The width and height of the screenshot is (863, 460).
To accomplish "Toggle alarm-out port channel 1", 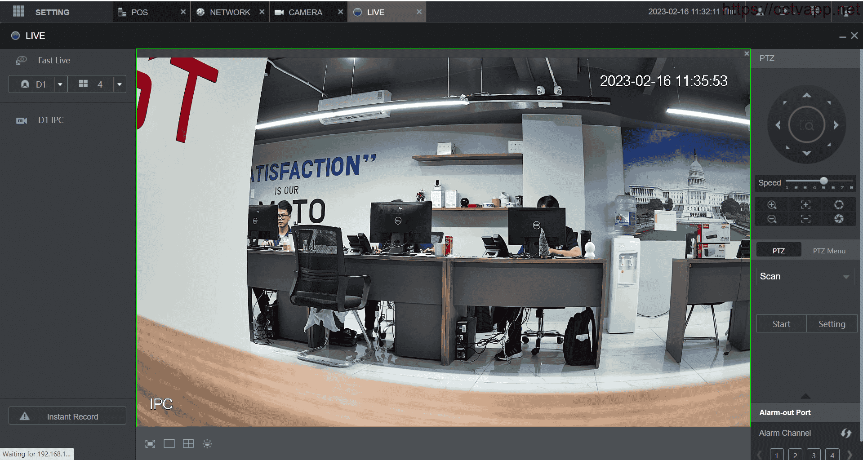I will tap(776, 455).
